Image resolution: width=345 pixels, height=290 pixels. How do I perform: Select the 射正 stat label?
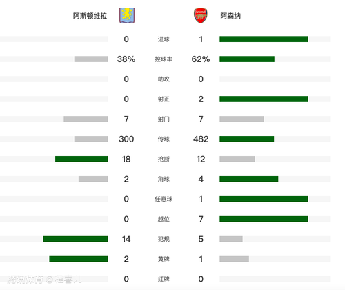pos(164,99)
